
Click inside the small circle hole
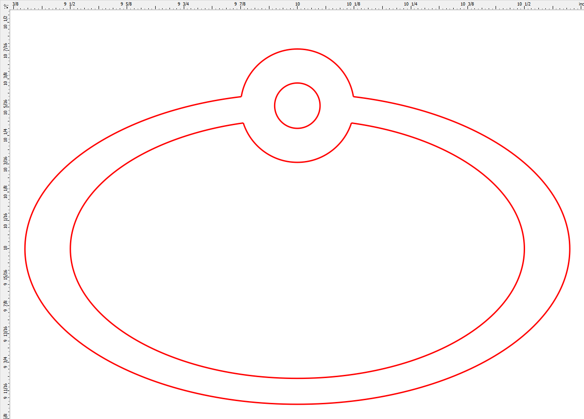tap(297, 106)
